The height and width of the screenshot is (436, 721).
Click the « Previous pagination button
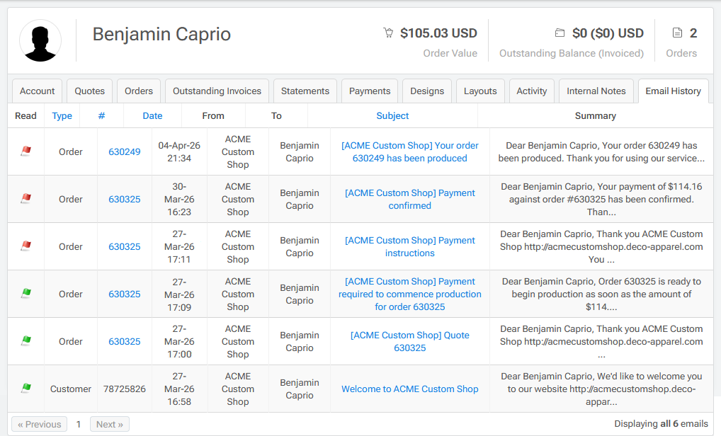tap(40, 424)
